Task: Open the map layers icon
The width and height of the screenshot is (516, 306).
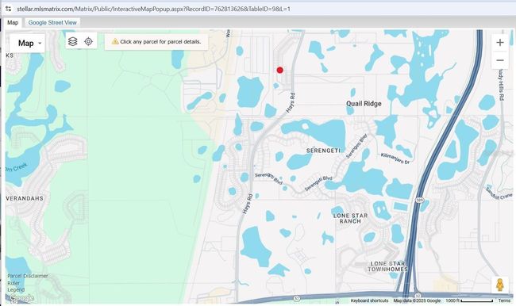Action: pyautogui.click(x=73, y=41)
